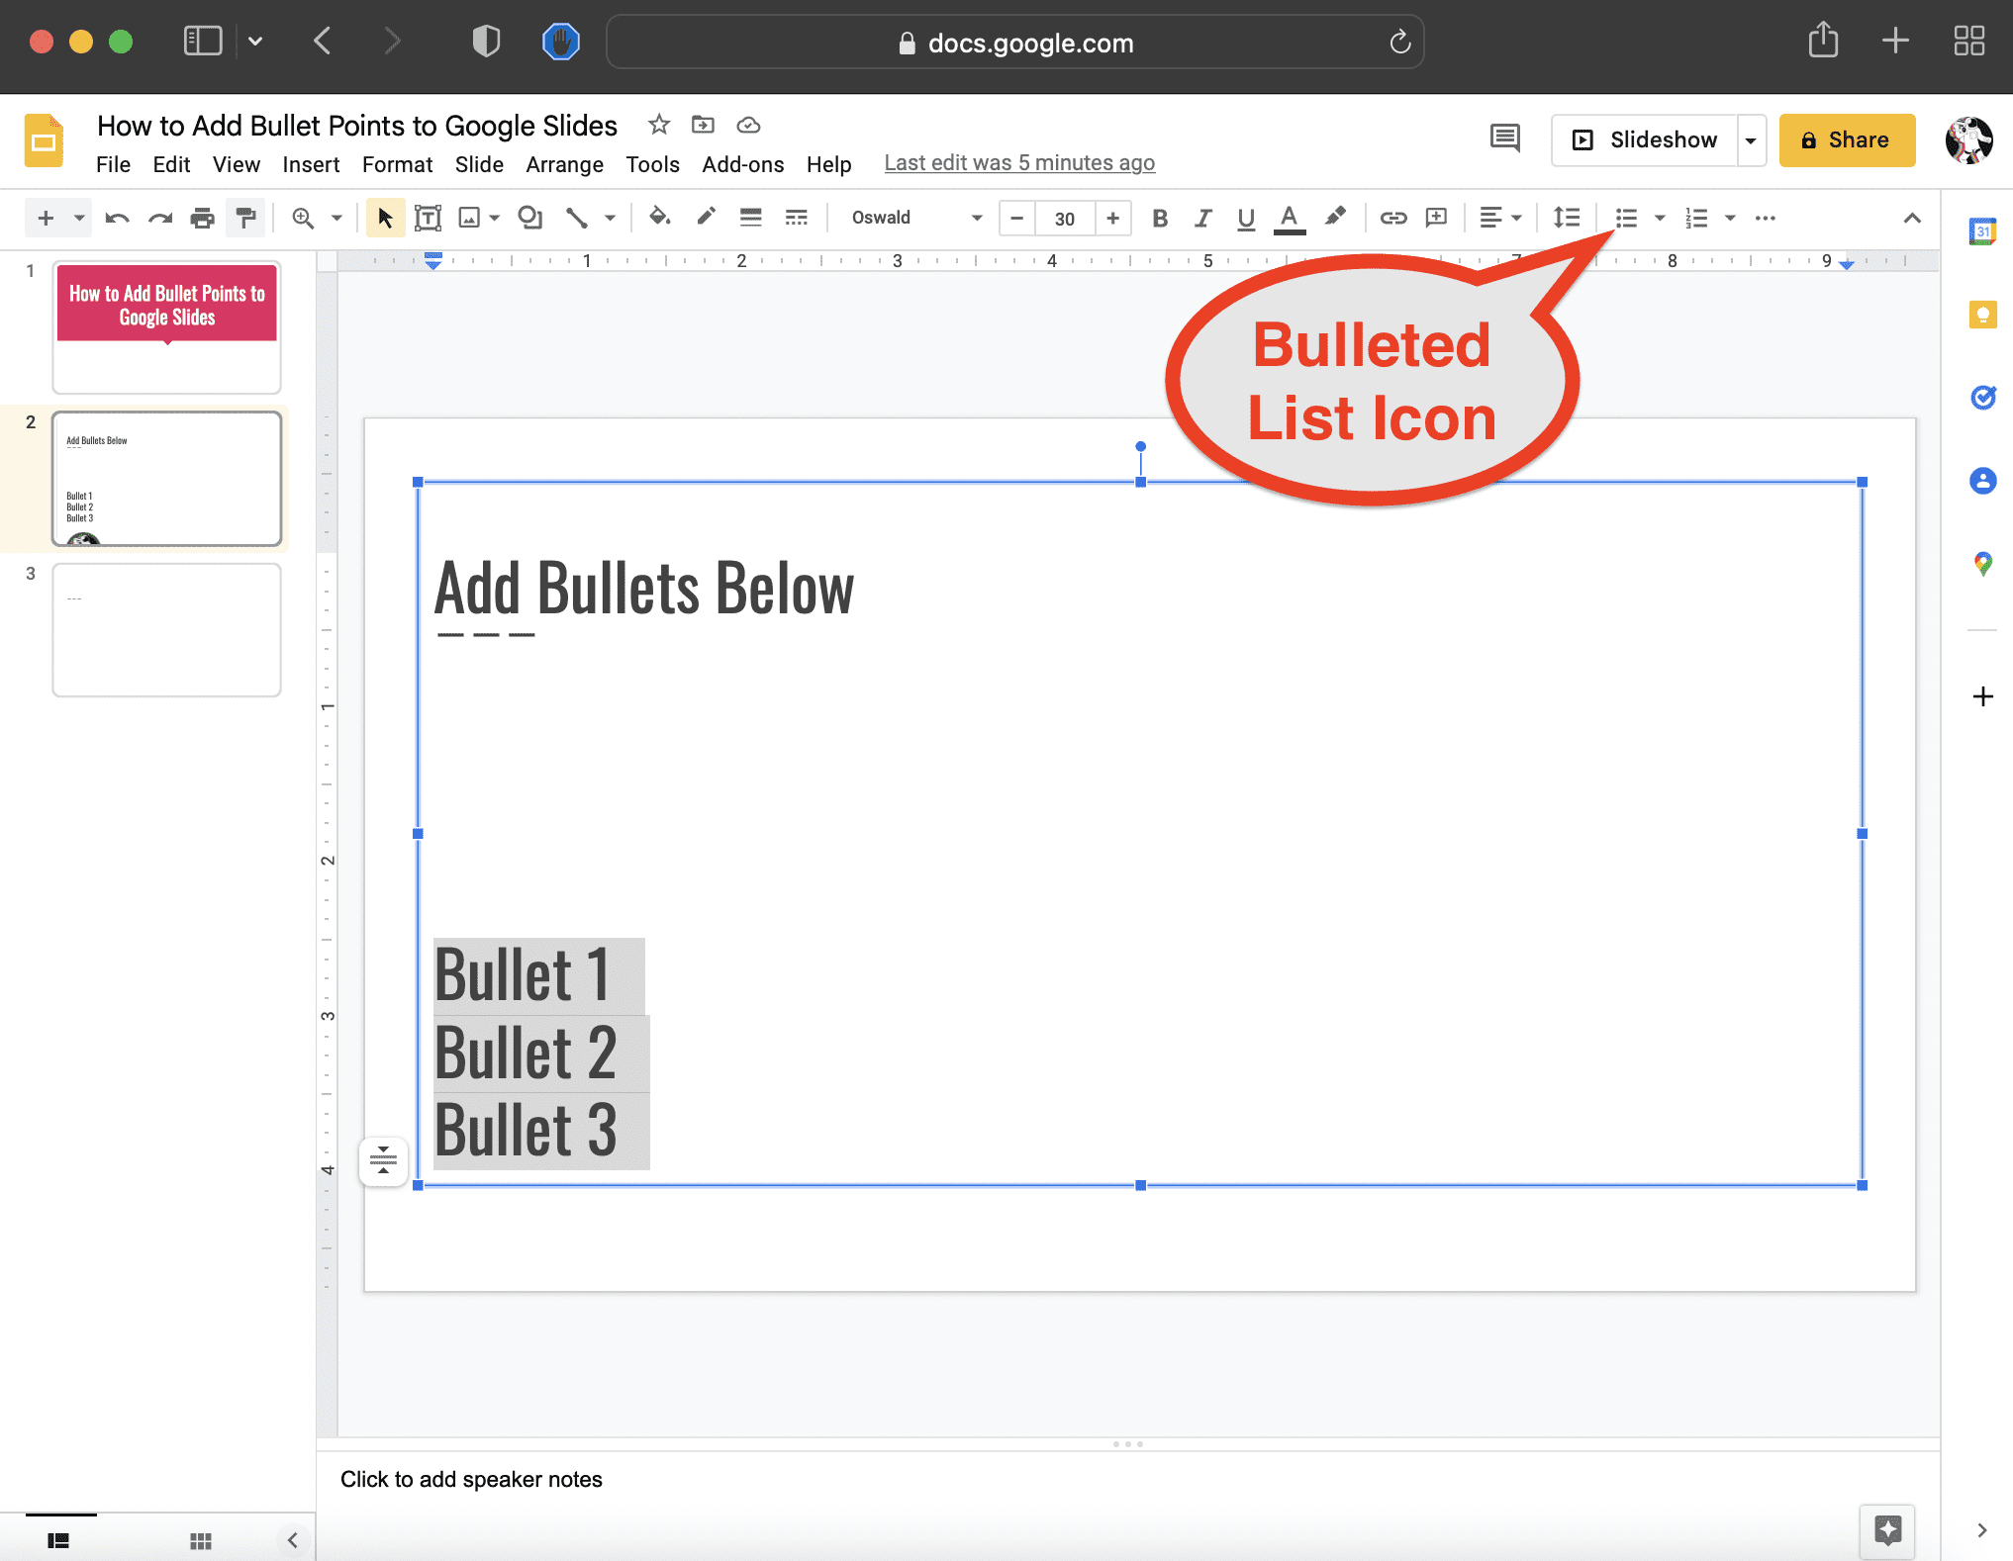Click the zoom magnifier icon
The height and width of the screenshot is (1561, 2013).
click(x=303, y=218)
